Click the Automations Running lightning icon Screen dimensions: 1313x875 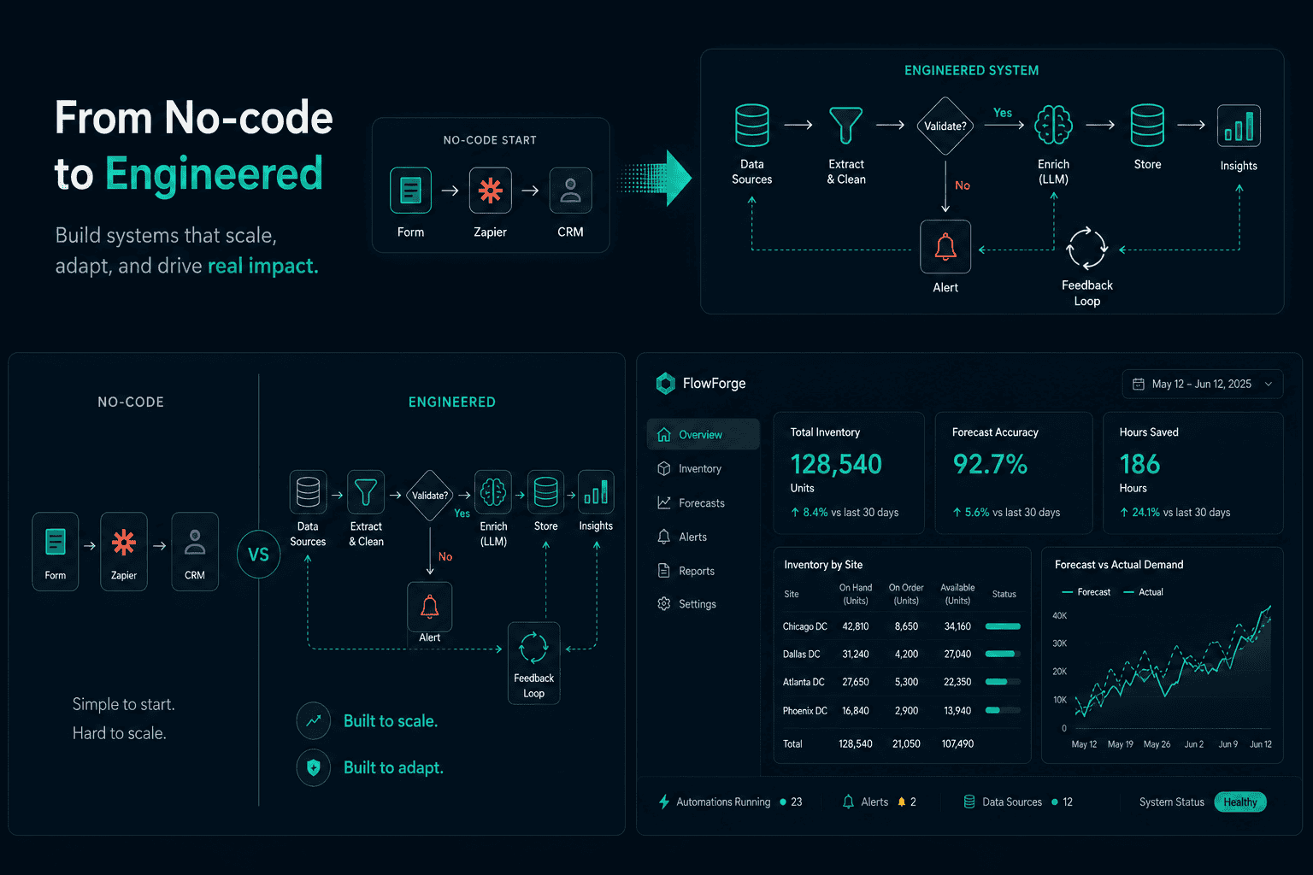(x=664, y=802)
